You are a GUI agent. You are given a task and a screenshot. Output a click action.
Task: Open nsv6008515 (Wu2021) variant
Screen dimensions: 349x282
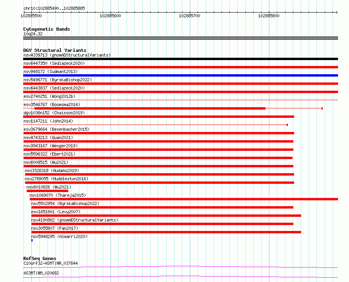(x=46, y=162)
